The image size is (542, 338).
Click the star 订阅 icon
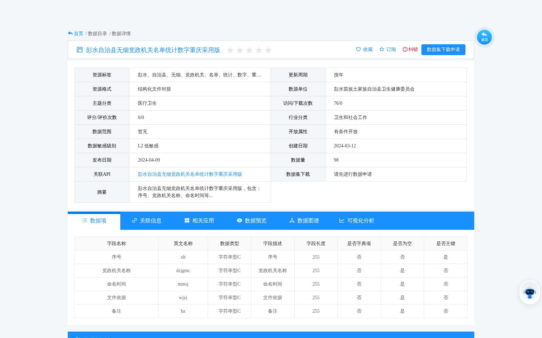tap(382, 49)
